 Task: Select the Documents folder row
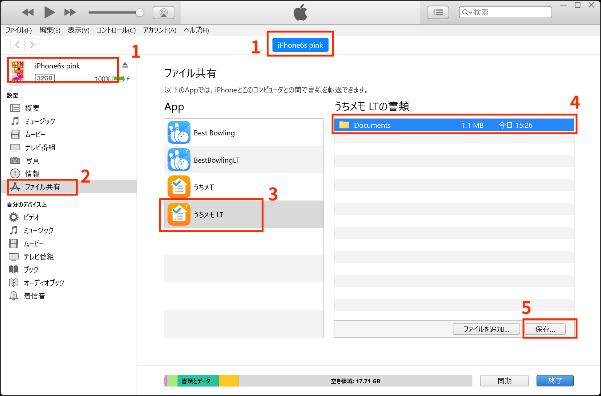tap(454, 125)
